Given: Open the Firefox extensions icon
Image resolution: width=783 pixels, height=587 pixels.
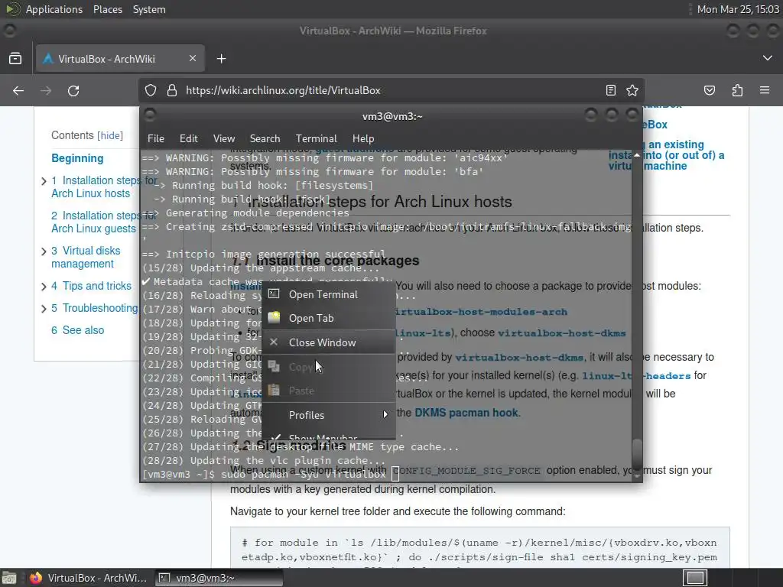Looking at the screenshot, I should (x=737, y=90).
